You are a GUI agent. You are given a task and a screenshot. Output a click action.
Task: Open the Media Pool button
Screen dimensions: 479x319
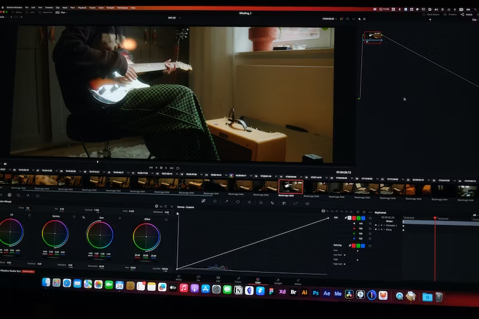pos(46,13)
